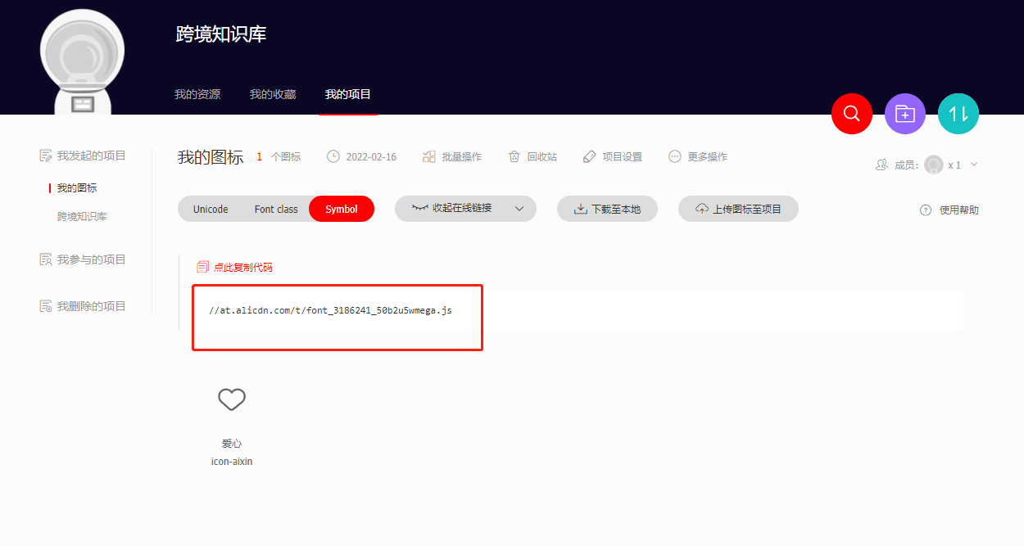Expand the 成员 members chevron
The height and width of the screenshot is (546, 1024).
pos(974,165)
